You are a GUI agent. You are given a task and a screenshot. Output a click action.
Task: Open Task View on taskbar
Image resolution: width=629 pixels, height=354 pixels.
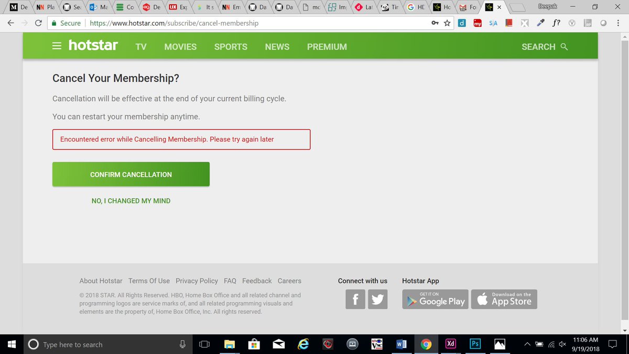[204, 344]
